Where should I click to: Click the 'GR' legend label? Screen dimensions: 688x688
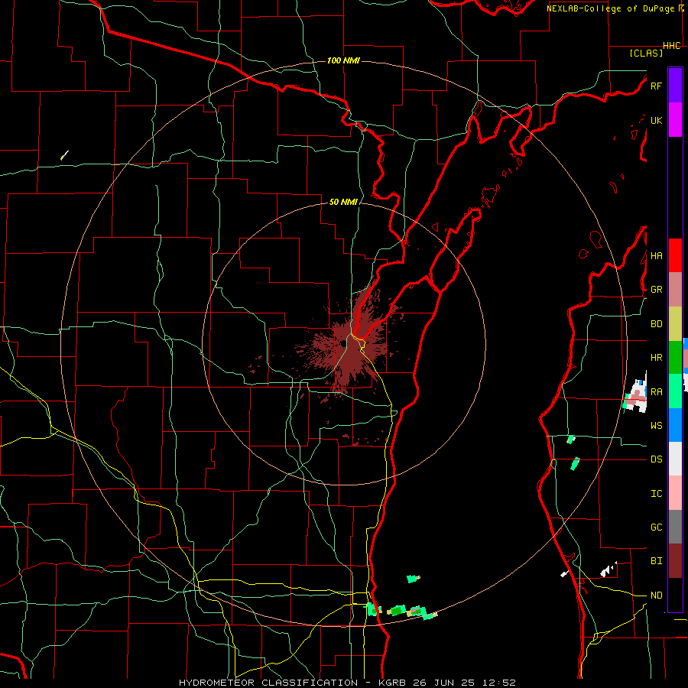657,290
